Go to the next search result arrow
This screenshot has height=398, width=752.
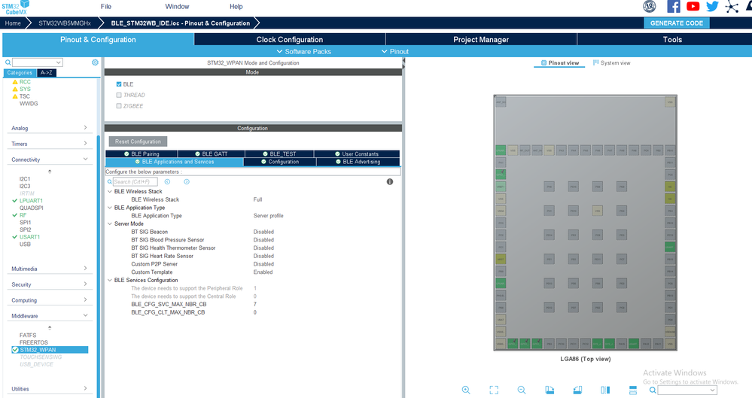coord(187,182)
